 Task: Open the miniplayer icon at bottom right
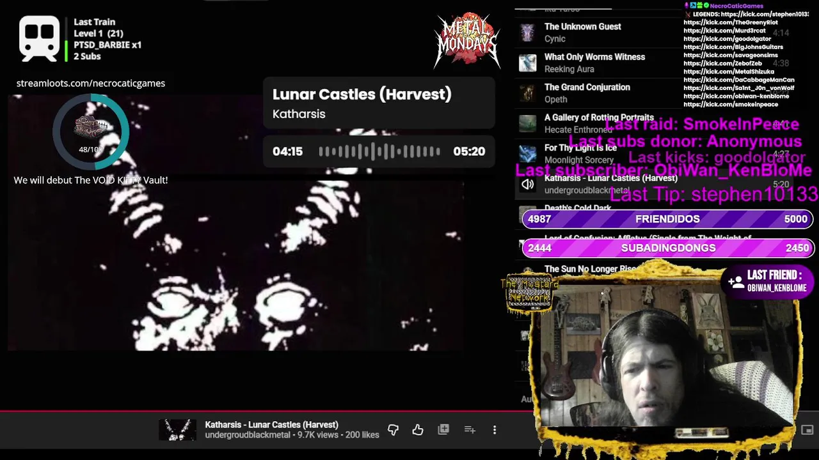807,430
